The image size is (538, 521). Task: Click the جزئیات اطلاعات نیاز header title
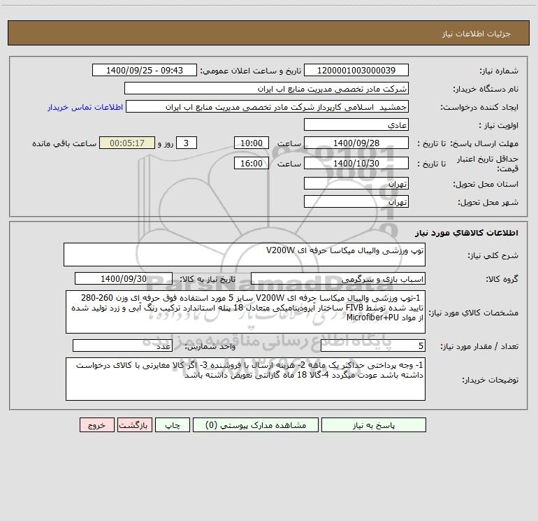(477, 34)
